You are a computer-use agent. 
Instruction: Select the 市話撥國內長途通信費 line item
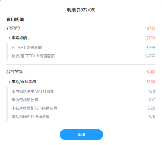pos(31,117)
